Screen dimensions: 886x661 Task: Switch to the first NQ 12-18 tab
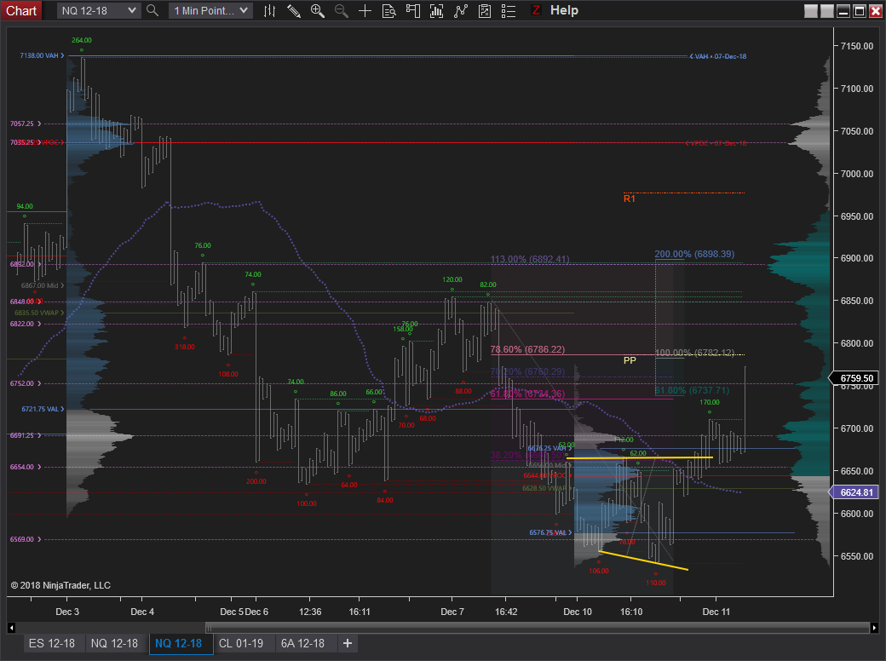click(x=114, y=643)
